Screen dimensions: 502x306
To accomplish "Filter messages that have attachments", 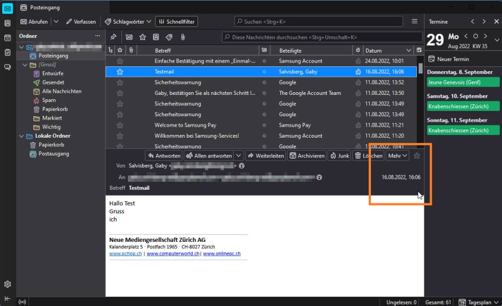I will (x=183, y=37).
